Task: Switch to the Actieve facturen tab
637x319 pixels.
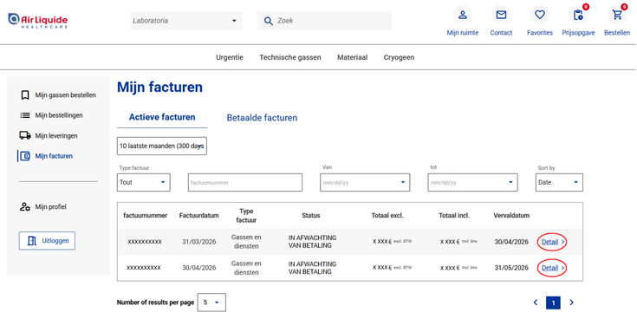Action: pyautogui.click(x=162, y=117)
